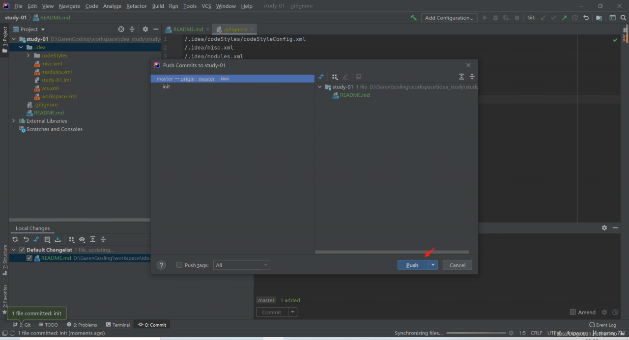Open the Commit button dropdown arrow
Viewport: 629px width, 340px height.
pos(292,312)
